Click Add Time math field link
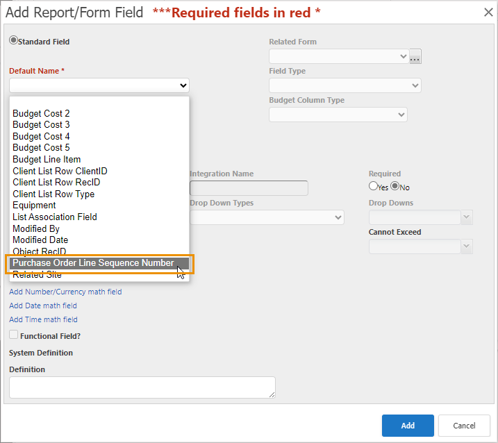The image size is (498, 443). pyautogui.click(x=43, y=319)
